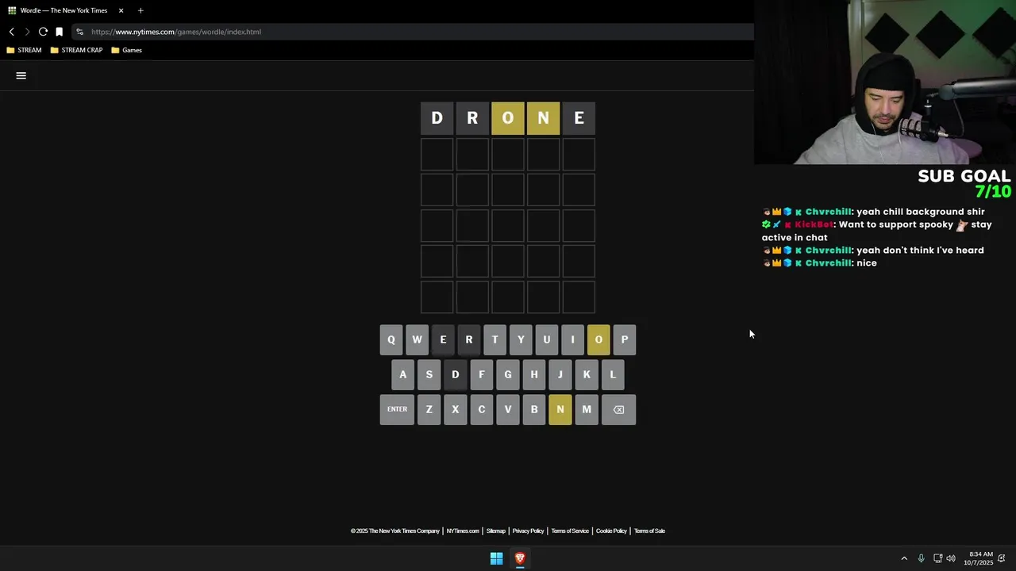This screenshot has width=1016, height=571.
Task: Open the Cookie Policy footer link
Action: pyautogui.click(x=611, y=531)
